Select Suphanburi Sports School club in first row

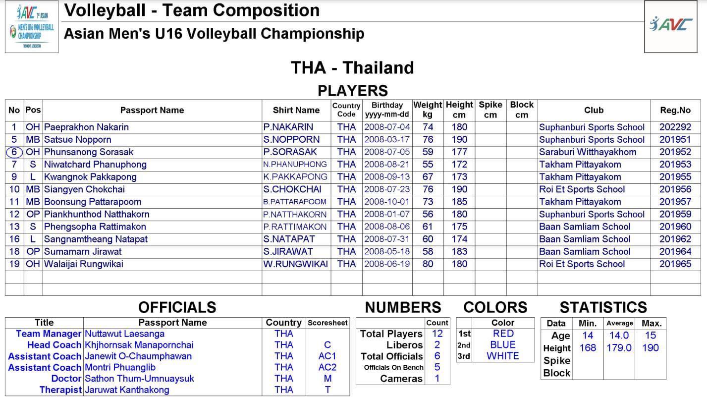[x=592, y=127]
